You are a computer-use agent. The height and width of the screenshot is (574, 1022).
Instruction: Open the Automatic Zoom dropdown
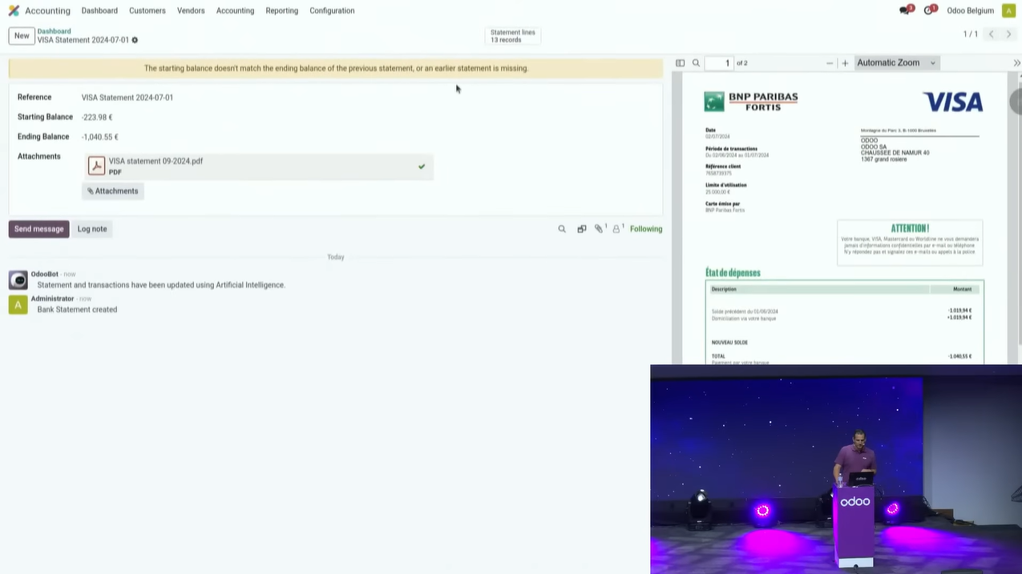[896, 62]
